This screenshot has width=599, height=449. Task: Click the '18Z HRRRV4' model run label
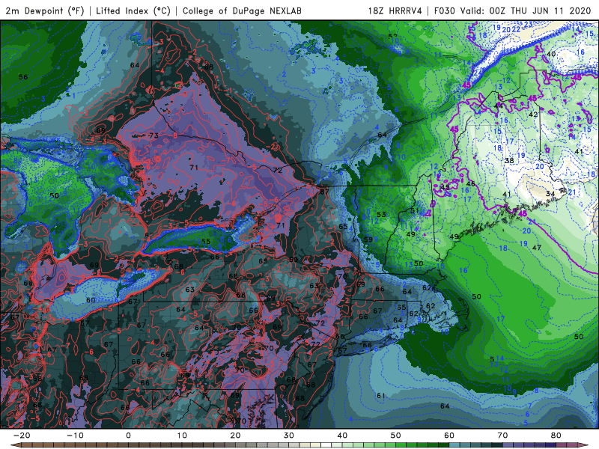(x=395, y=11)
